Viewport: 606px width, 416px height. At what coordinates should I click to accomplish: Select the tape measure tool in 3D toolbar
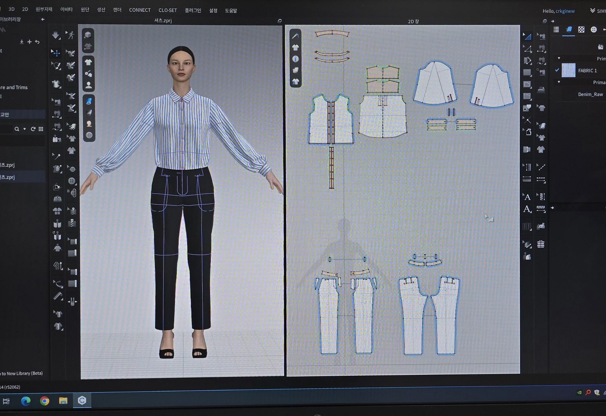coord(58,296)
